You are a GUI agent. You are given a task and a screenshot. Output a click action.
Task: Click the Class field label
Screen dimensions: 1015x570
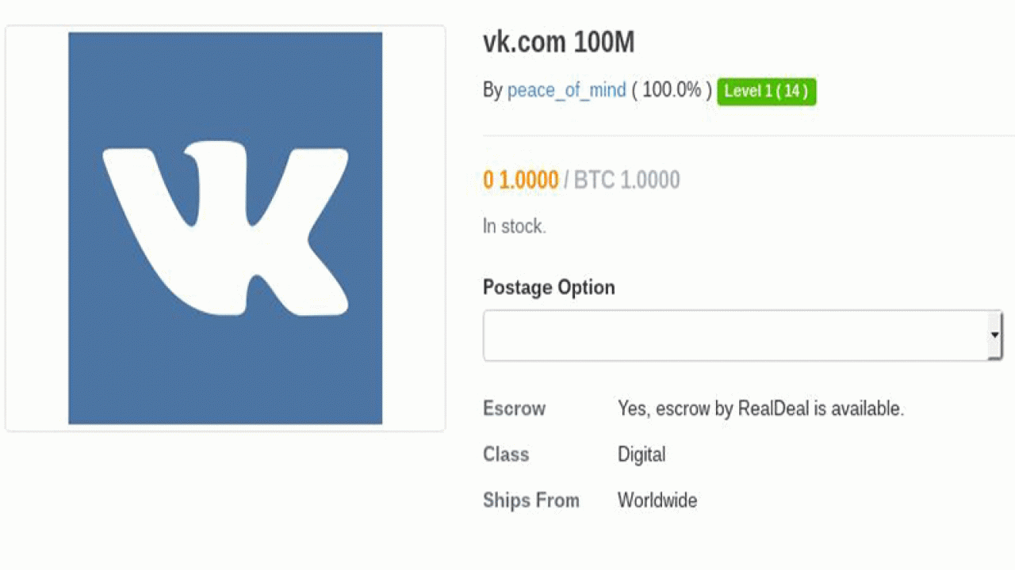pos(506,454)
